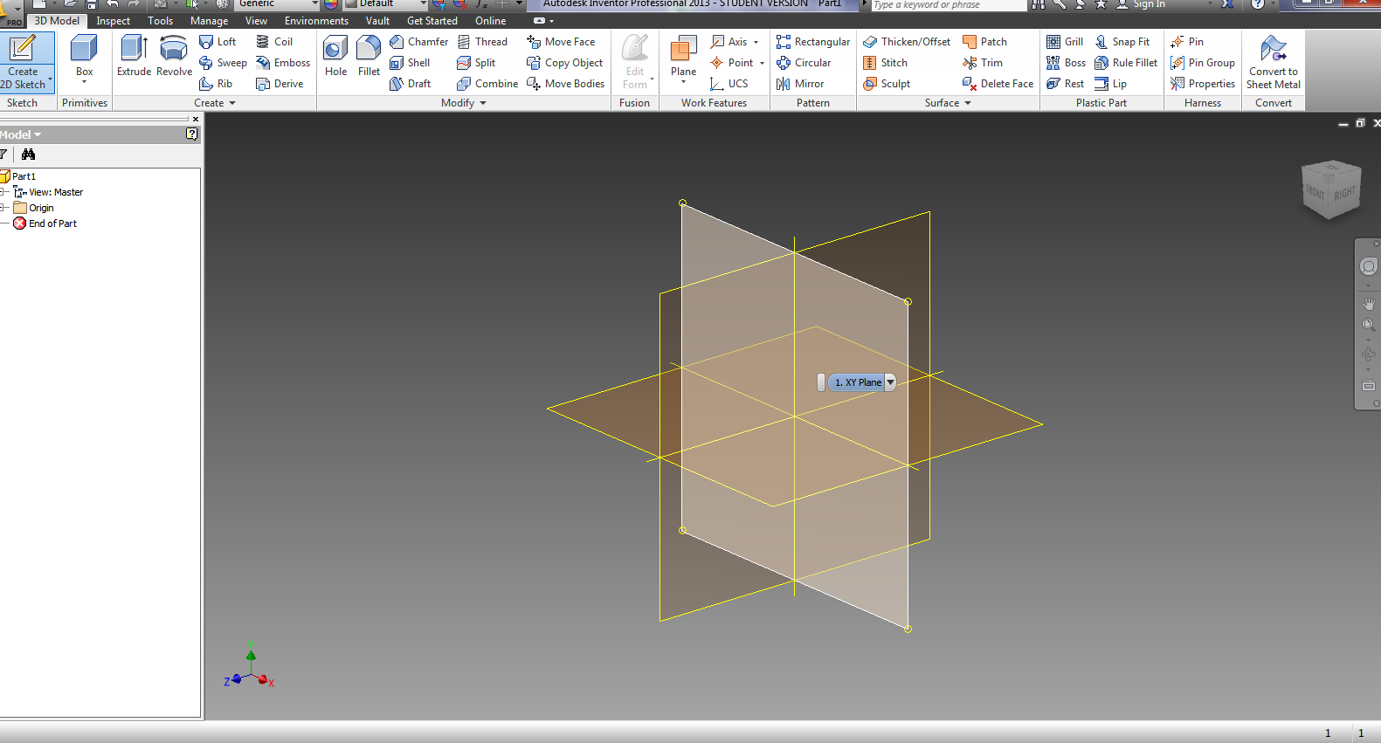Choose the Sweep tool
The height and width of the screenshot is (743, 1381).
pyautogui.click(x=223, y=63)
